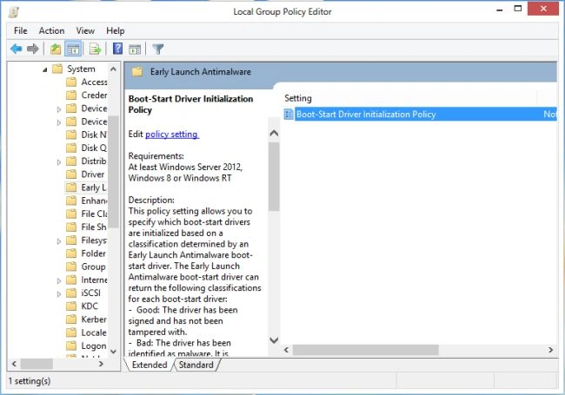Open the Action menu
Viewport: 565px width, 395px height.
click(51, 31)
